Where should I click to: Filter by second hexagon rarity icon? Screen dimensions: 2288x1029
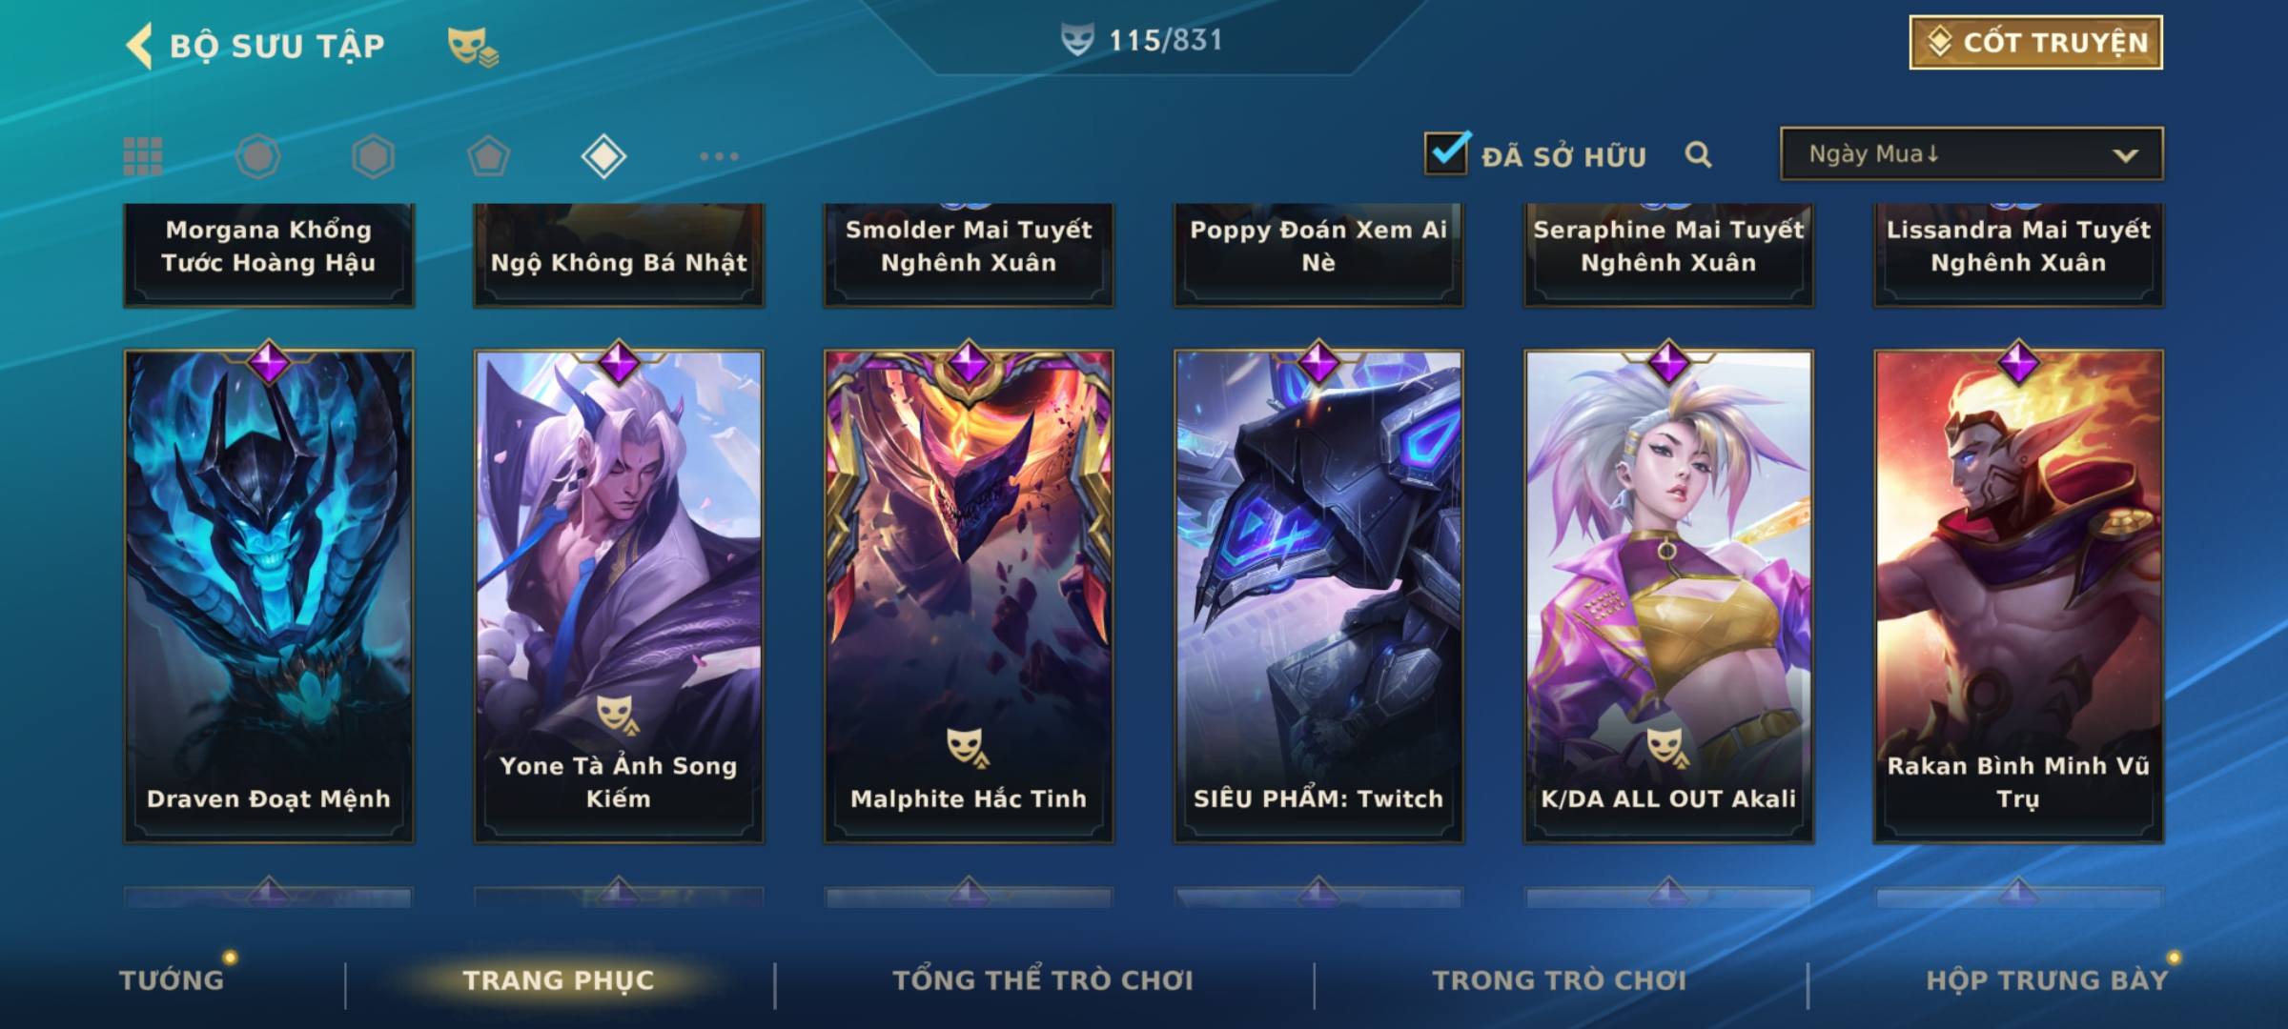373,156
